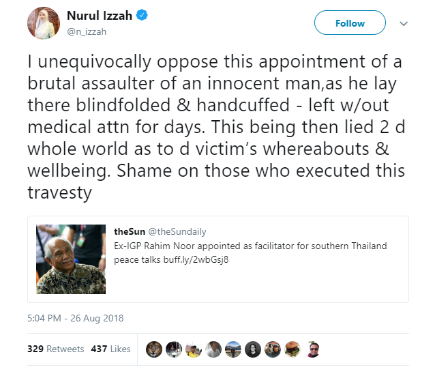Open theSun quoted tweet thumbnail
This screenshot has width=435, height=374.
(x=71, y=259)
